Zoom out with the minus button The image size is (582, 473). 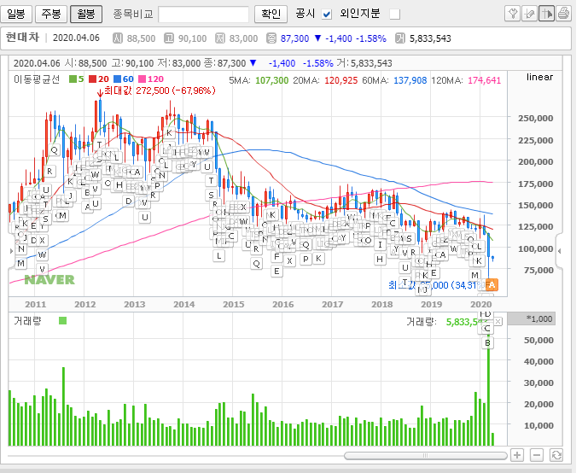point(537,455)
